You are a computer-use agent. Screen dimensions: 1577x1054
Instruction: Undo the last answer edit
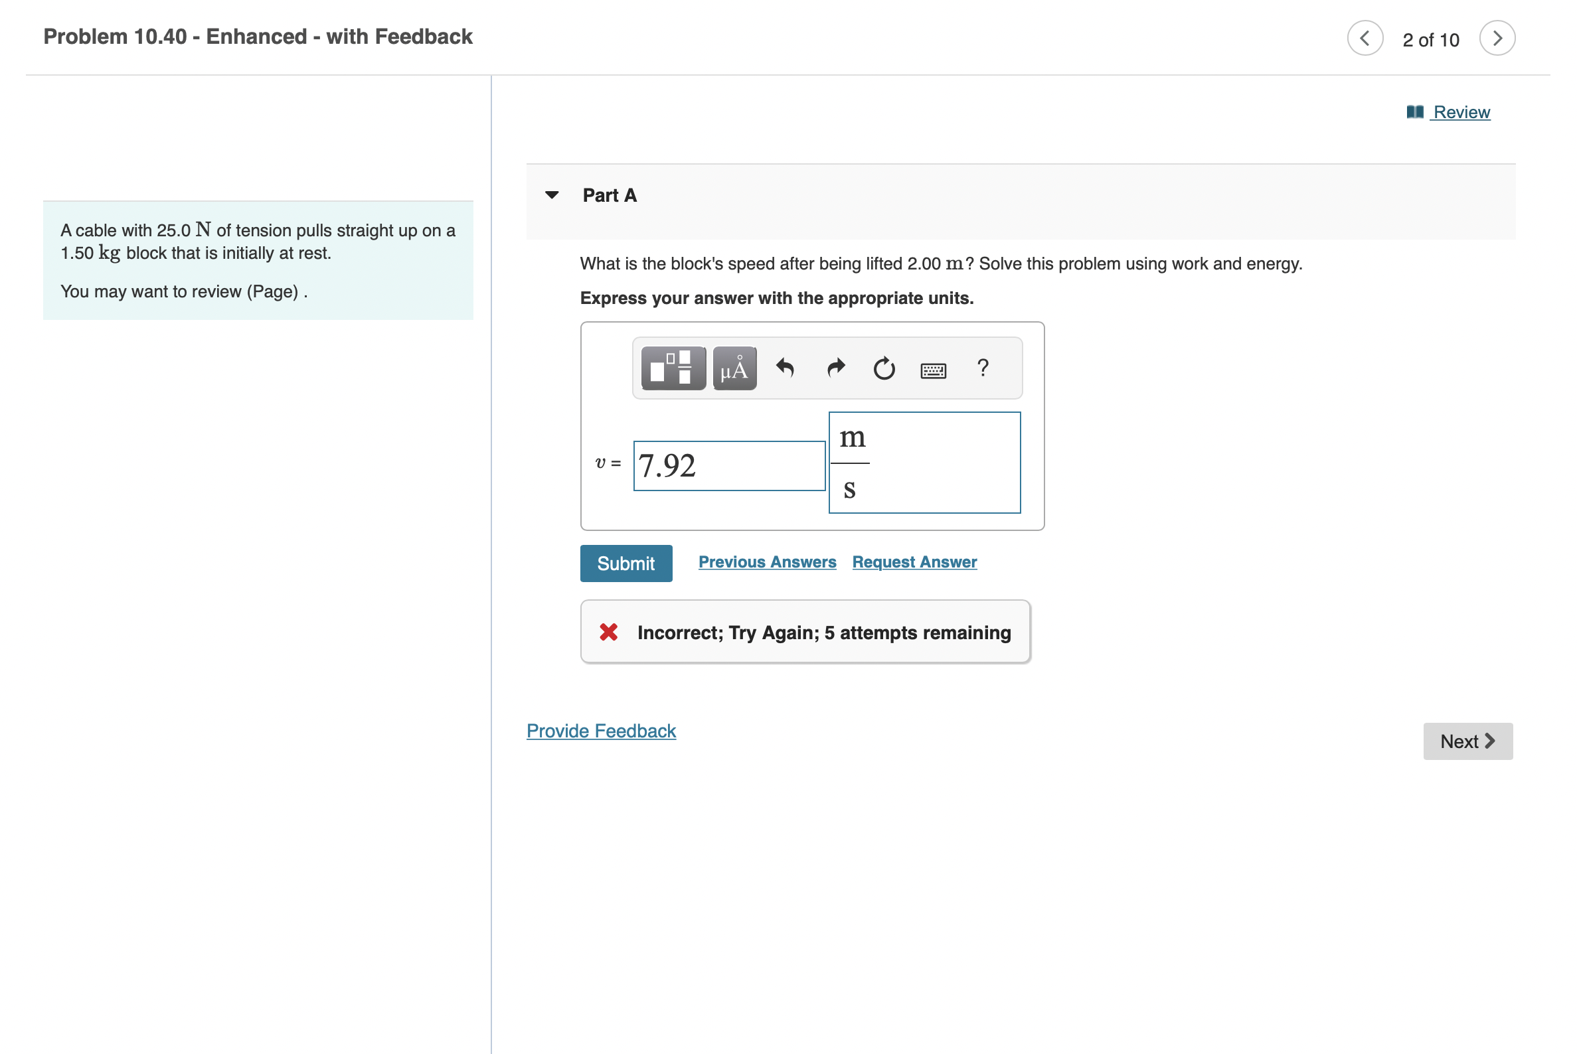786,369
